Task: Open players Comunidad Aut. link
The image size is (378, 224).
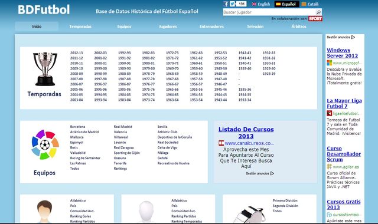Action: click(x=82, y=211)
